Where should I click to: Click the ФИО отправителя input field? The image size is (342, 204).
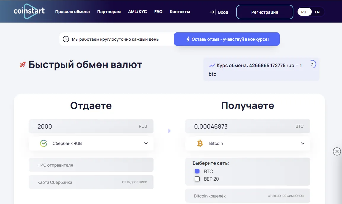(x=91, y=165)
